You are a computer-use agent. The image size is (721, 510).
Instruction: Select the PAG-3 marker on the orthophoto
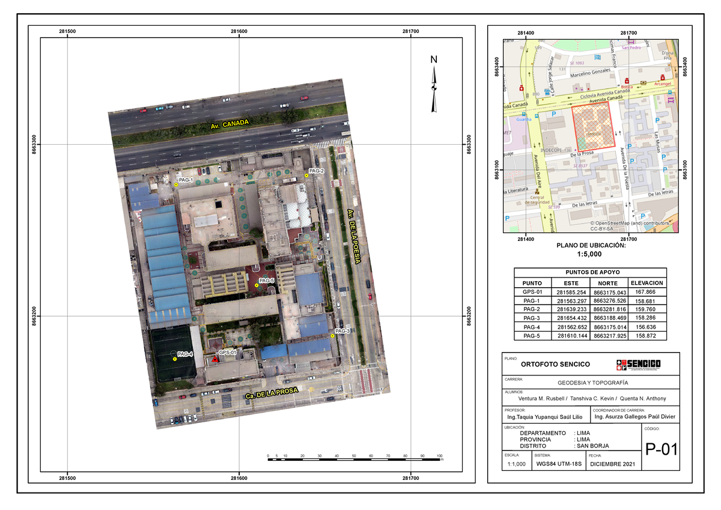click(x=333, y=337)
